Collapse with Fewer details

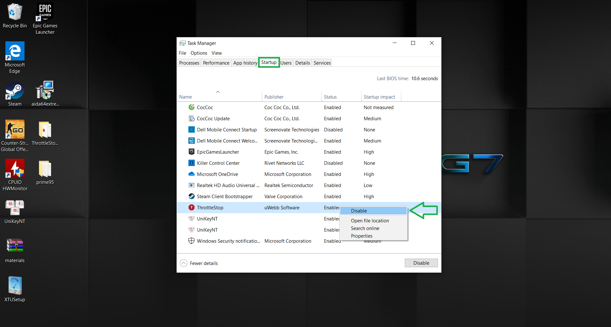[x=199, y=263]
